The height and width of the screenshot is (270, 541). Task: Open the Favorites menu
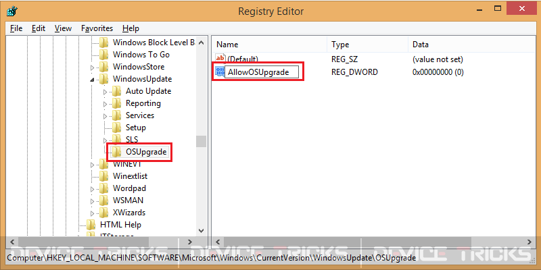click(x=97, y=28)
